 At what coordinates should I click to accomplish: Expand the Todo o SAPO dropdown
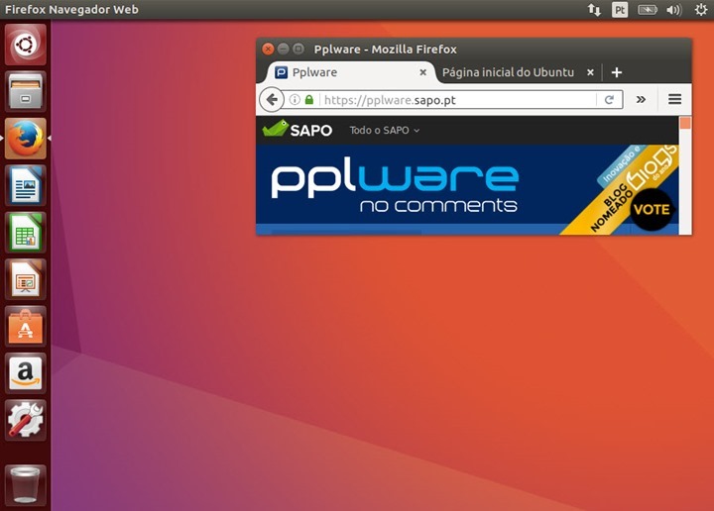coord(385,131)
